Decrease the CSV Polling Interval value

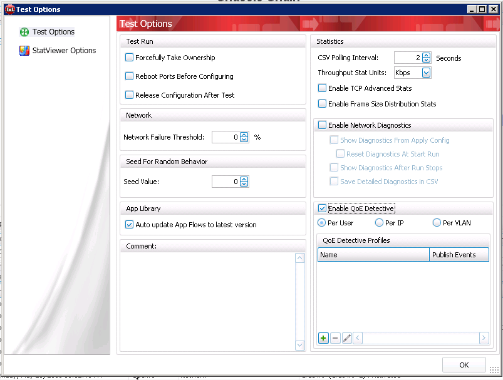click(x=426, y=60)
